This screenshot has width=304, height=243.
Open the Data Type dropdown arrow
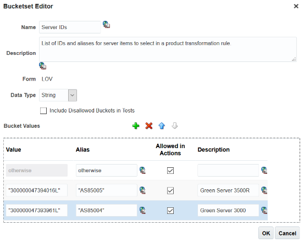tap(73, 95)
